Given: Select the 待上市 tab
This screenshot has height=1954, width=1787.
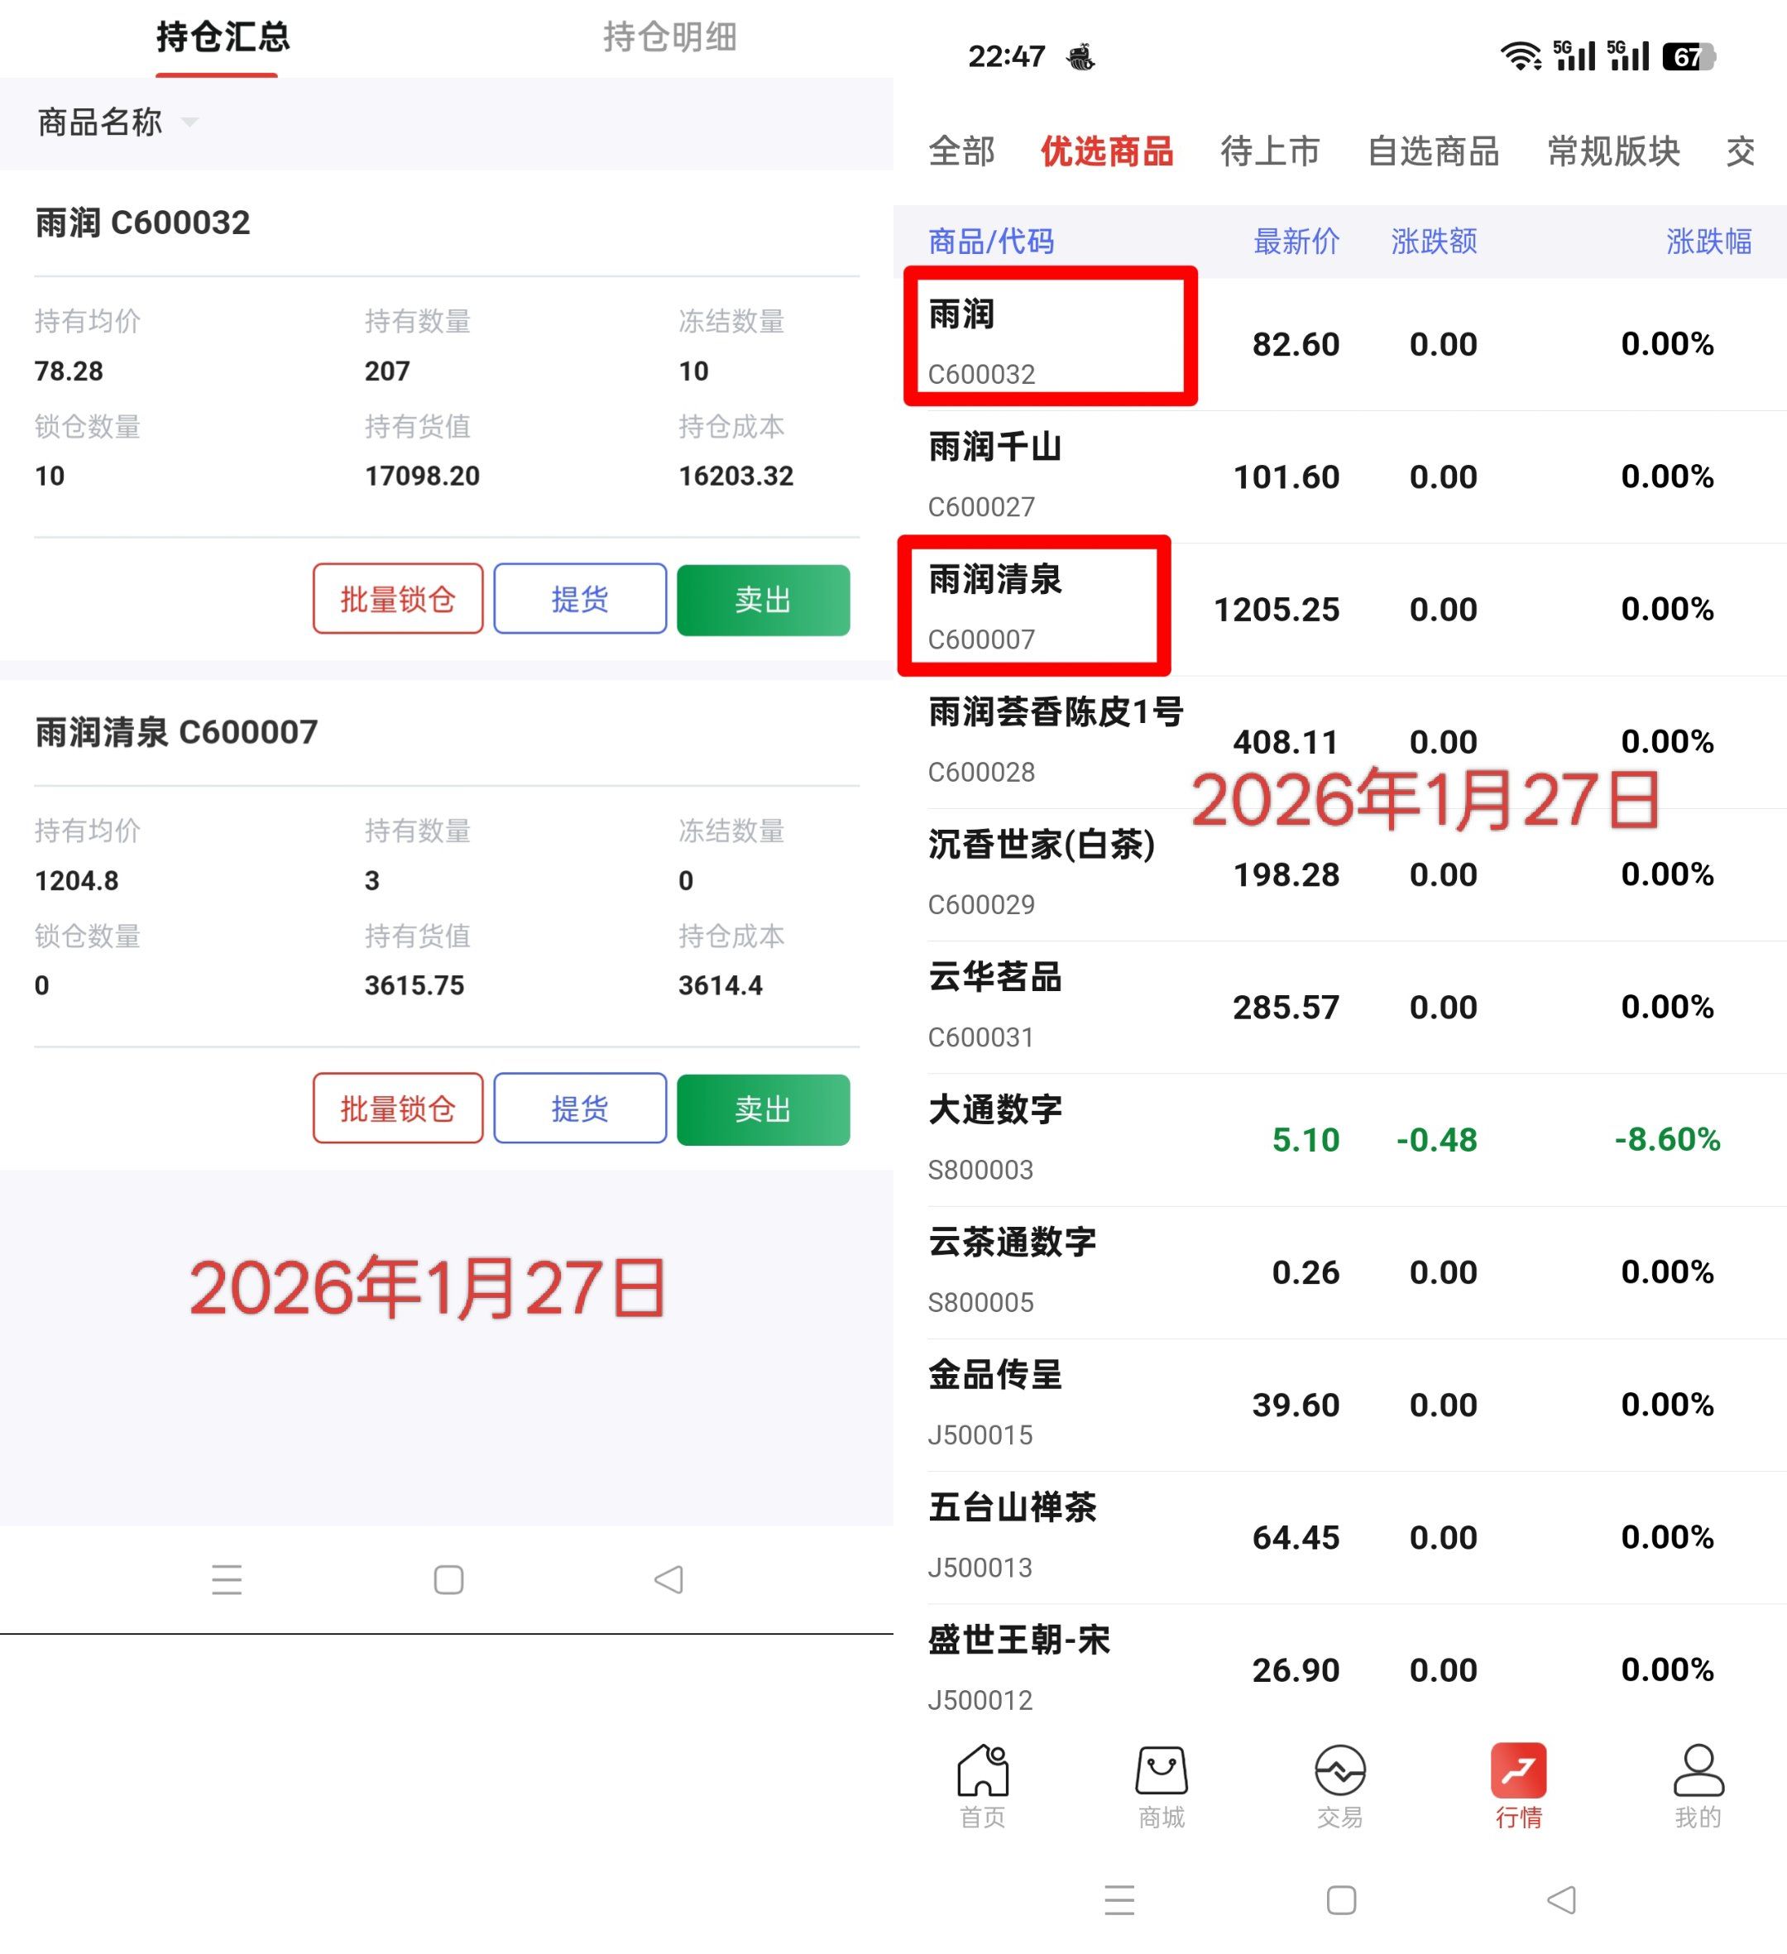Looking at the screenshot, I should click(x=1269, y=151).
